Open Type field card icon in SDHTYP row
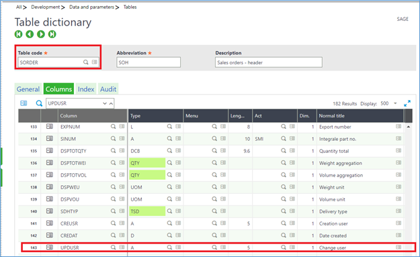This screenshot has height=257, width=420. [178, 211]
